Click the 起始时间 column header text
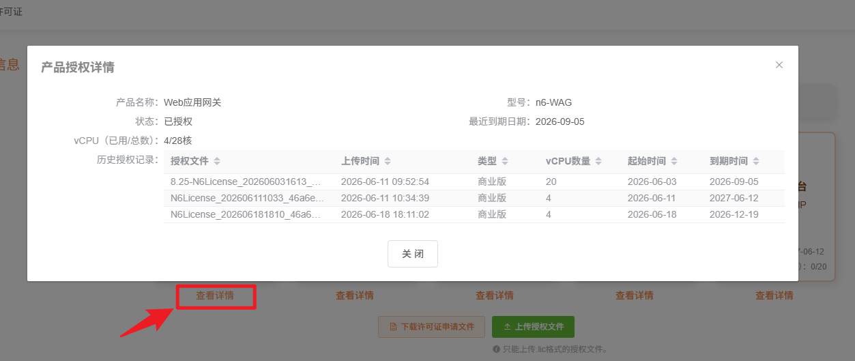The image size is (855, 361). coord(647,162)
